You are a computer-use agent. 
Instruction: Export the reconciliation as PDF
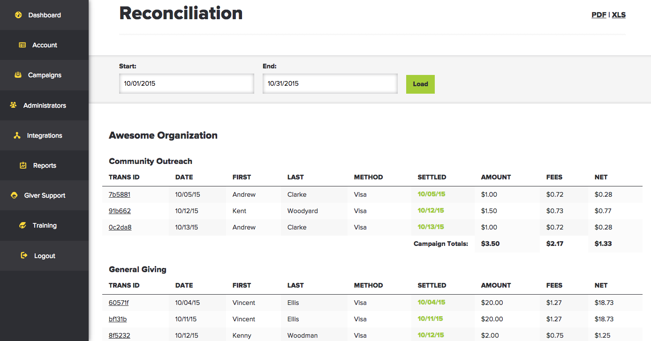598,15
